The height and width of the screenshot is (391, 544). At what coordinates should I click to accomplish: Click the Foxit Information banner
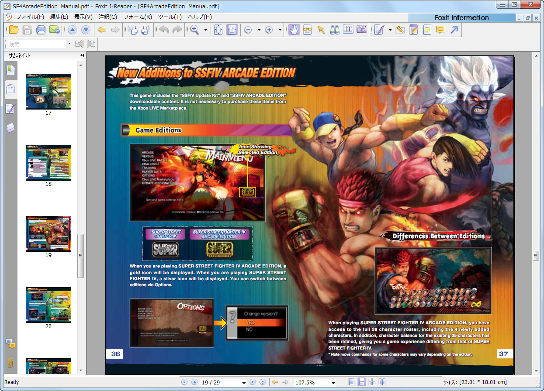(461, 17)
